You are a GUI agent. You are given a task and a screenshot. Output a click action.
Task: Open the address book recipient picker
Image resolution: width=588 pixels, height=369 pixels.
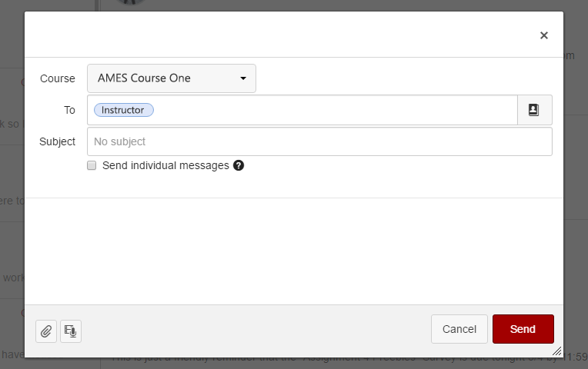pos(534,110)
